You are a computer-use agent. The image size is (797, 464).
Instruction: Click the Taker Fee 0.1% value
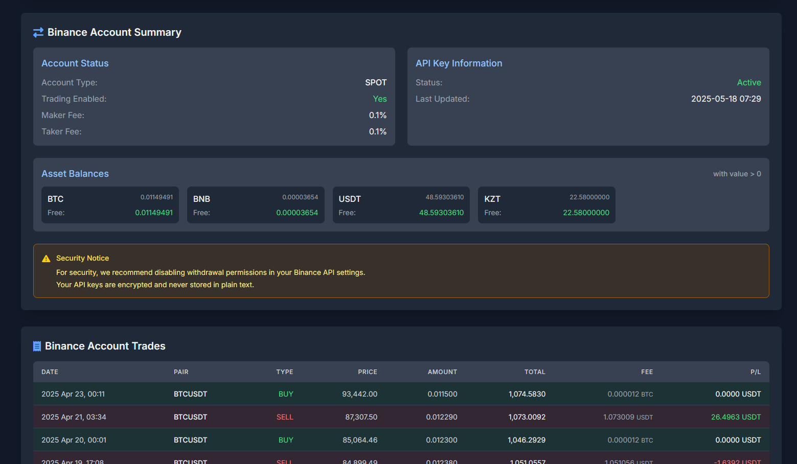click(x=378, y=131)
